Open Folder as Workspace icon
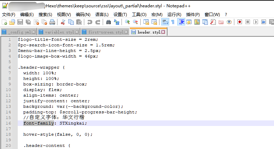Viewport: 274px width, 149px height. coord(221,22)
